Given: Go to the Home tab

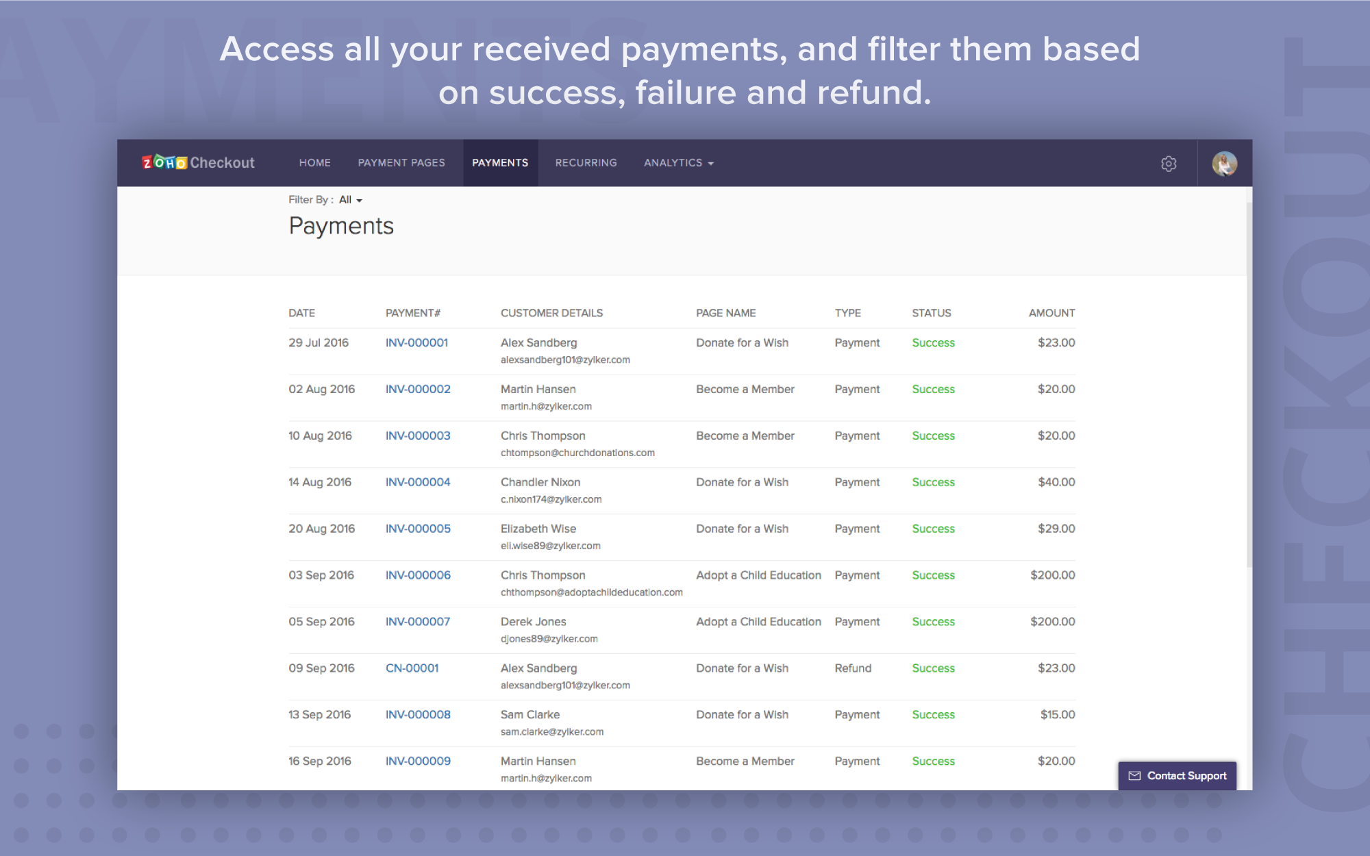Looking at the screenshot, I should click(x=314, y=163).
